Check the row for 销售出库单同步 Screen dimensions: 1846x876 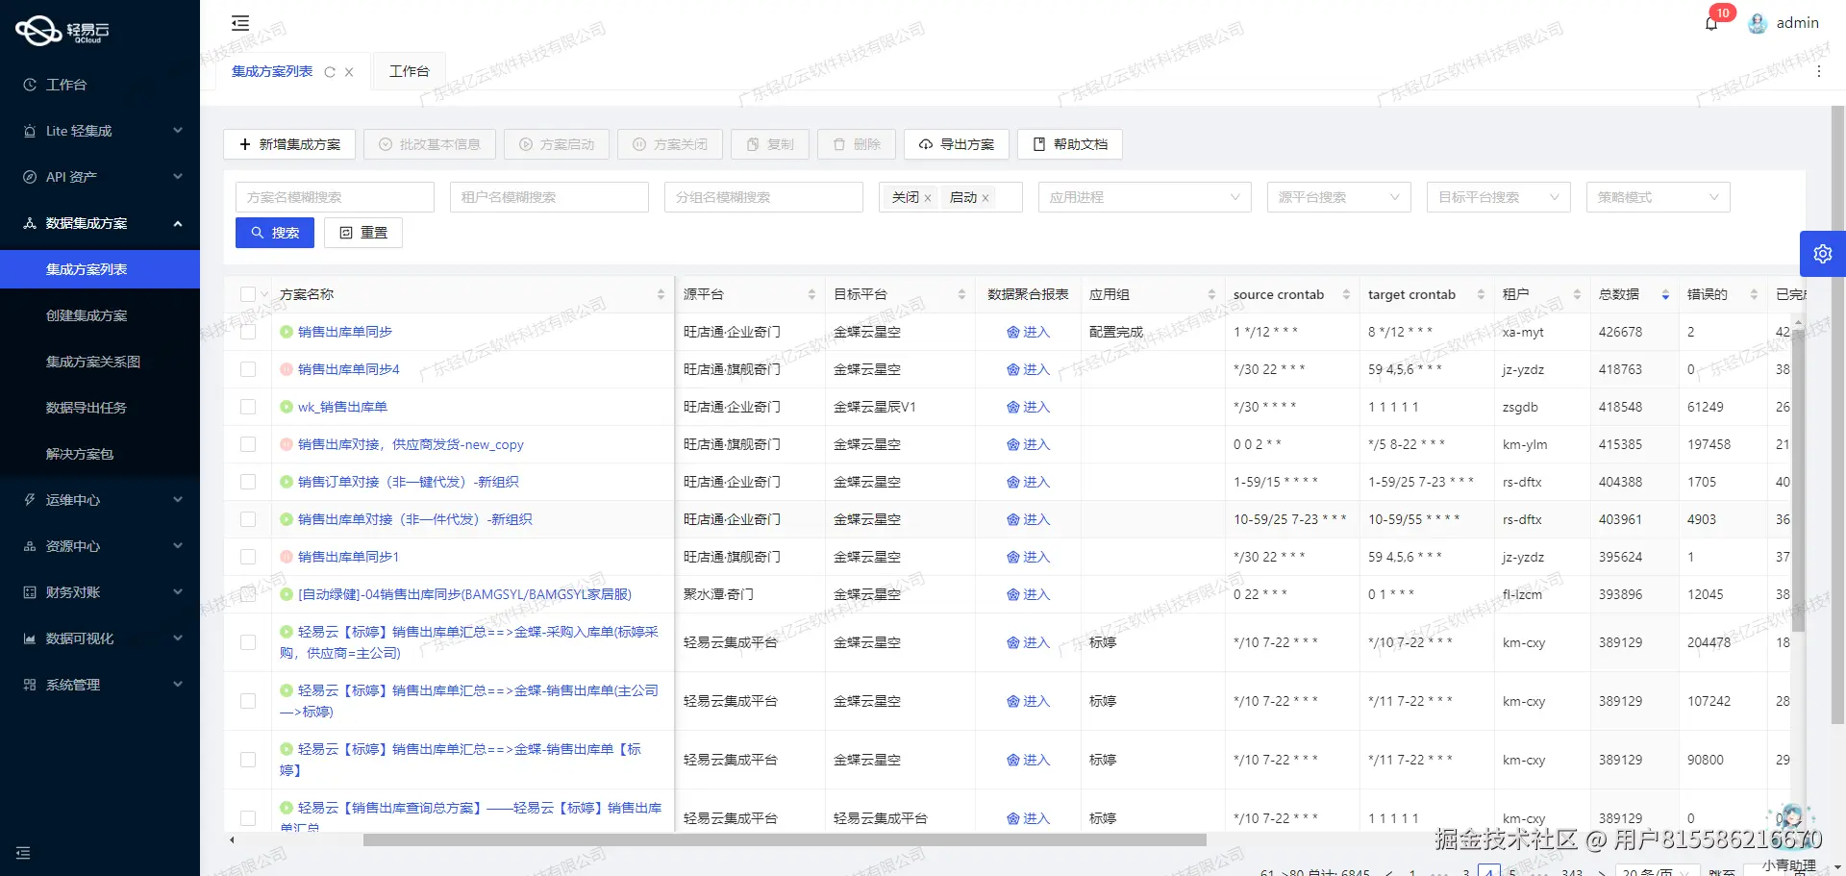tap(248, 332)
